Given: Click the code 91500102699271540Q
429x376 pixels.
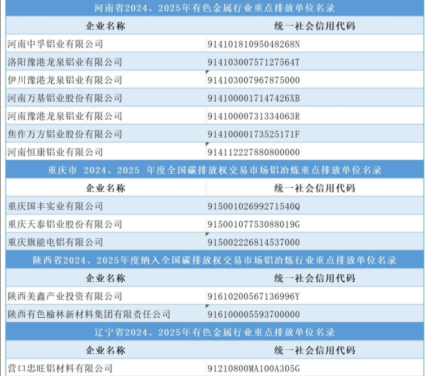Looking at the screenshot, I should 253,207.
